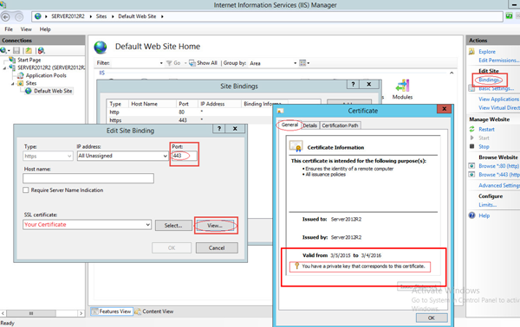Collapse the Sites tree node
This screenshot has height=327, width=520.
point(13,83)
